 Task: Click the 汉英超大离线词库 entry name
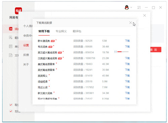point(47,58)
